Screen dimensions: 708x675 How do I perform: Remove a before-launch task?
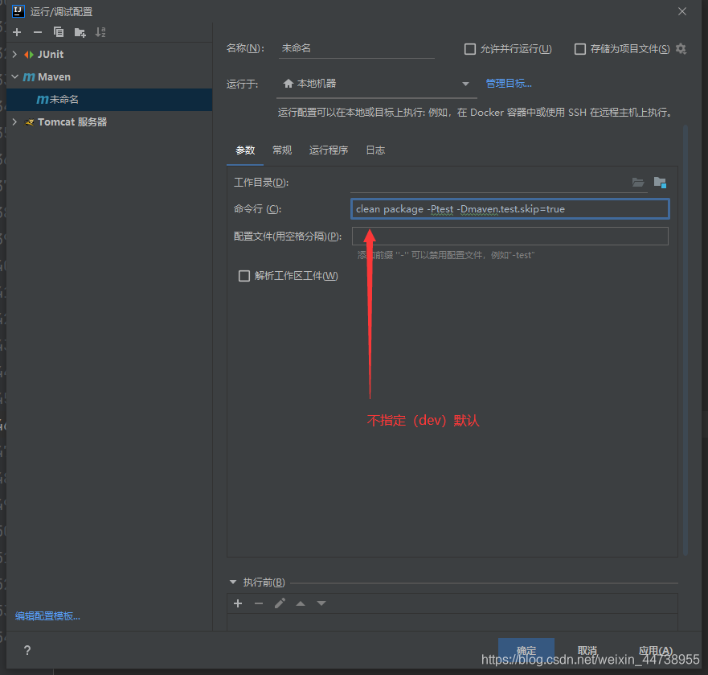[259, 603]
